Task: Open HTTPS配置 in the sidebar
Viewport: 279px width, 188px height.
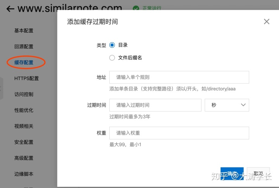Action: click(26, 78)
